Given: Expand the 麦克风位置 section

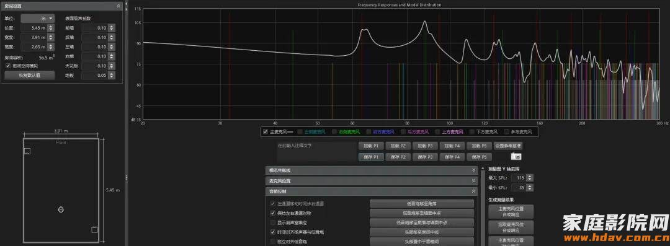Looking at the screenshot, I should click(372, 181).
